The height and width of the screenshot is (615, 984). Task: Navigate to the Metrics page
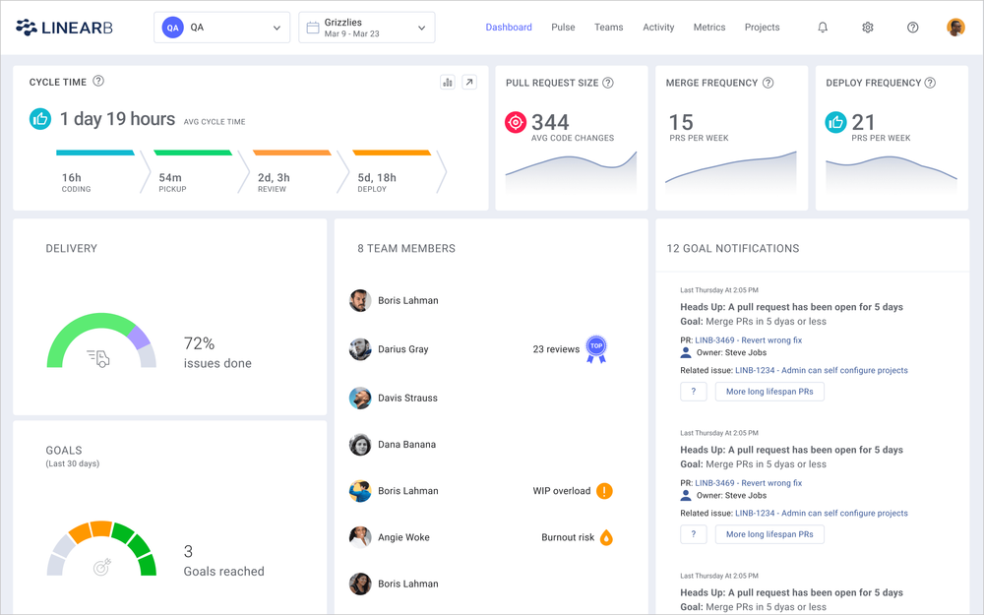pos(708,27)
